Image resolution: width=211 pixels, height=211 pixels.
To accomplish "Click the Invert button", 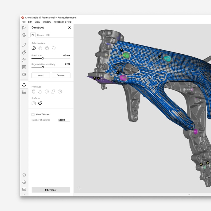I will point(41,75).
